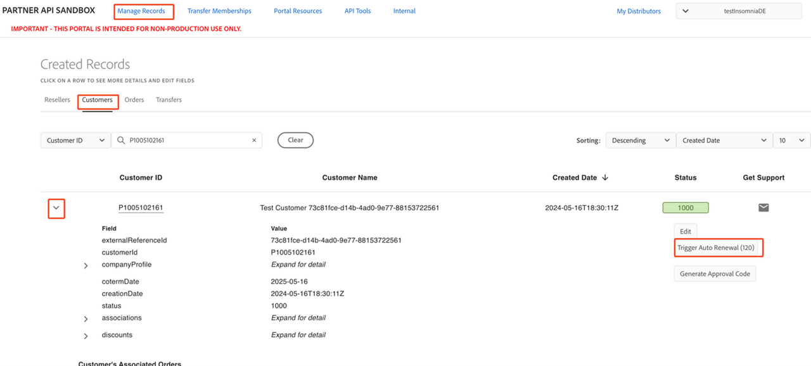The image size is (811, 366).
Task: Sort by Created Date arrow icon
Action: [605, 178]
